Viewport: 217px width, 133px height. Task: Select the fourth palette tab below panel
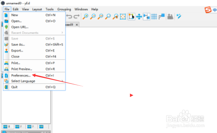click(43, 126)
